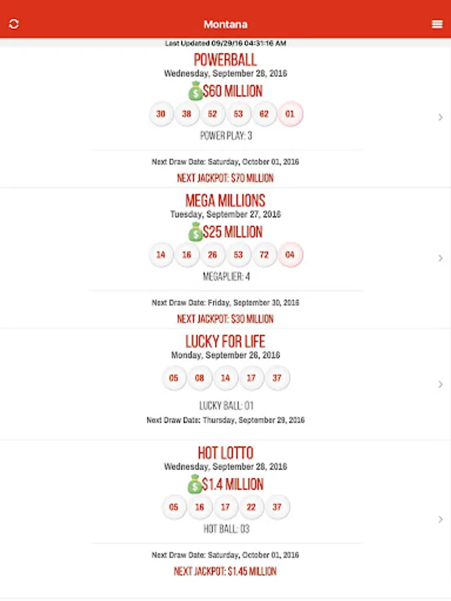The image size is (451, 601).
Task: Open the hamburger menu icon
Action: pyautogui.click(x=437, y=24)
